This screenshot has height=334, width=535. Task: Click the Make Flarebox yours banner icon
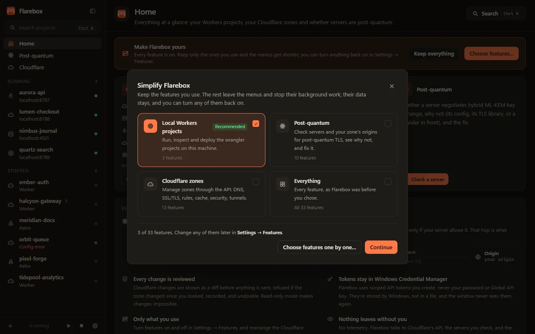125,53
